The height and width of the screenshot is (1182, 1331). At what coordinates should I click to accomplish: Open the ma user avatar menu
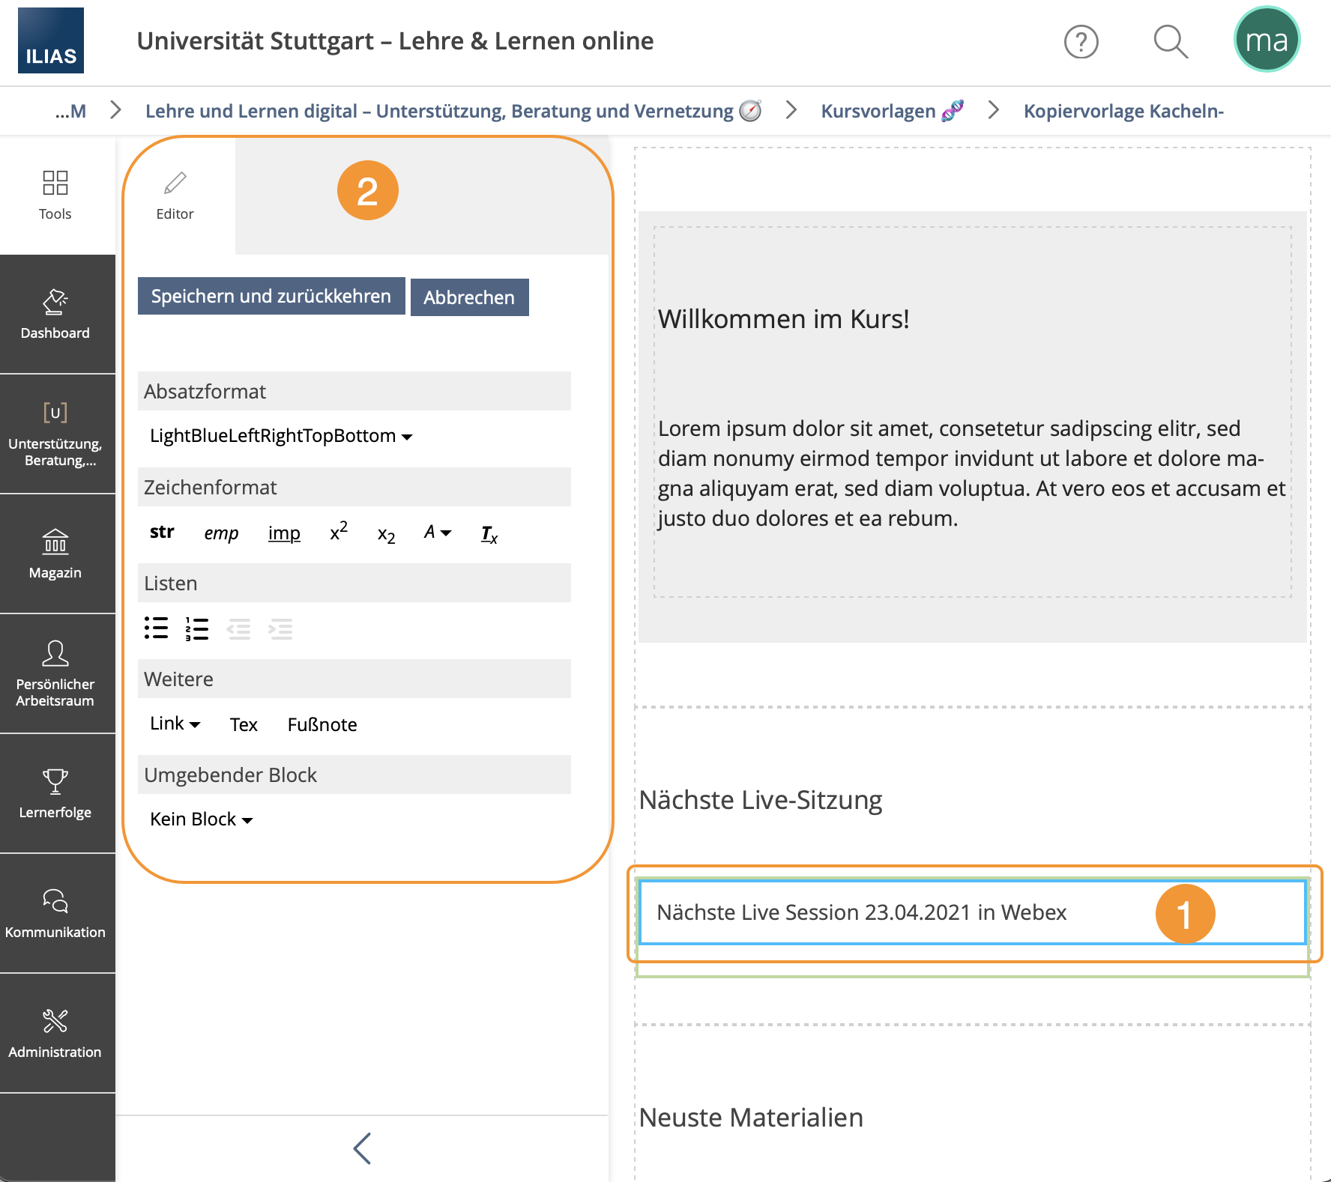click(1267, 40)
